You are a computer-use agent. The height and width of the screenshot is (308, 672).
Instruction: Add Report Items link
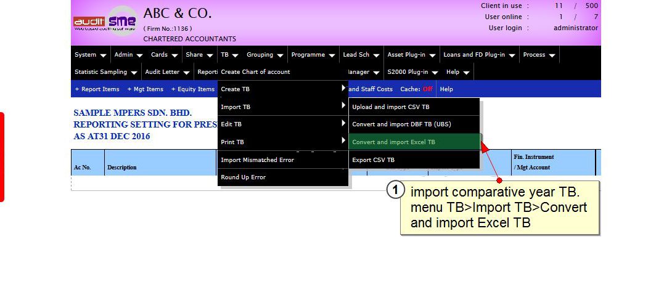point(97,89)
